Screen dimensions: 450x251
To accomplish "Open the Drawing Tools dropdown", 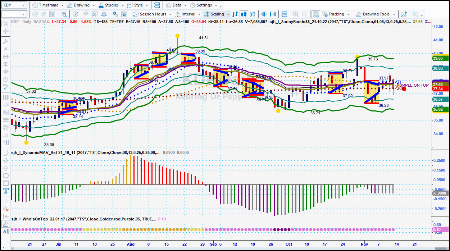I will [376, 14].
